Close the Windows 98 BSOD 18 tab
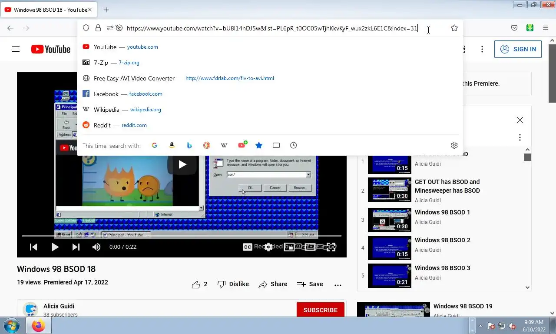This screenshot has height=334, width=556. point(90,10)
